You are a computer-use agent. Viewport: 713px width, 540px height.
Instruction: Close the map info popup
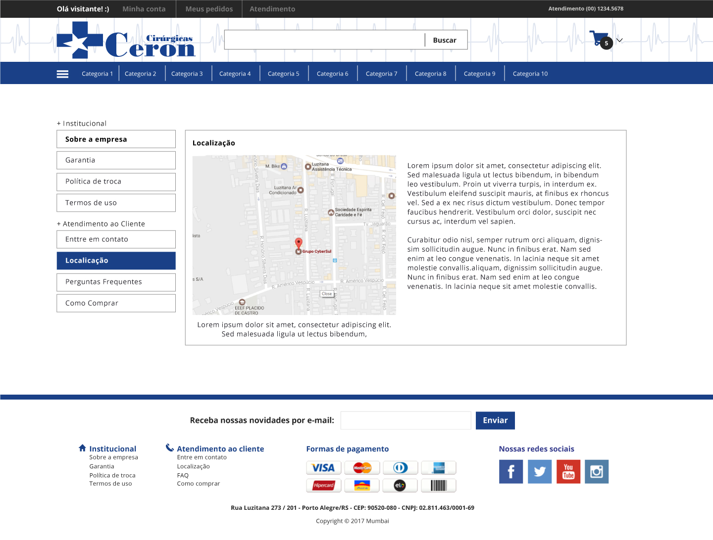[327, 294]
